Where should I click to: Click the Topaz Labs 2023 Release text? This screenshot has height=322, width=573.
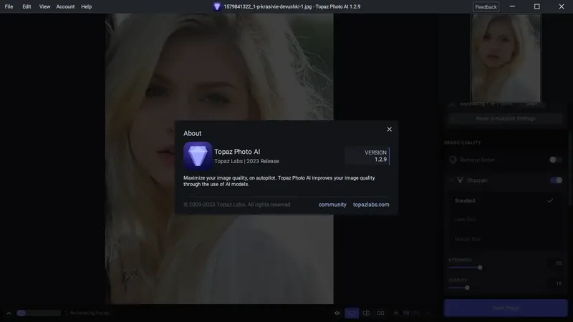tap(246, 161)
